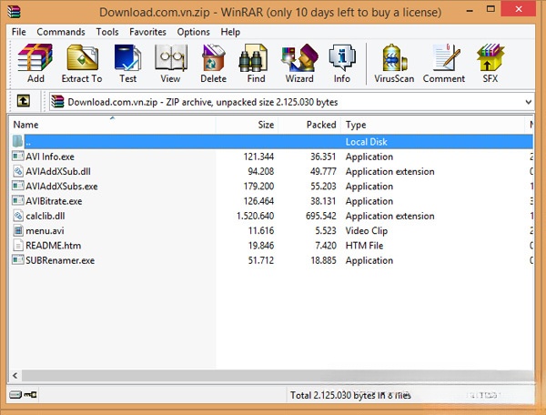
Task: Click the parent folder icon in list
Action: [17, 141]
